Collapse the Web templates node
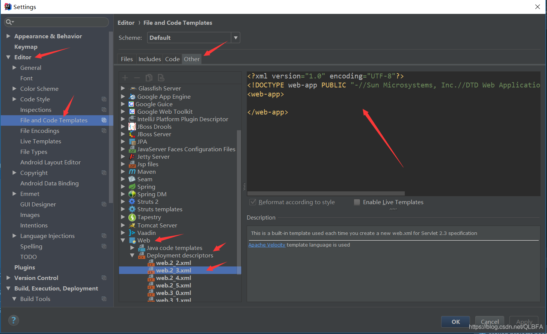The height and width of the screenshot is (334, 547). [123, 240]
